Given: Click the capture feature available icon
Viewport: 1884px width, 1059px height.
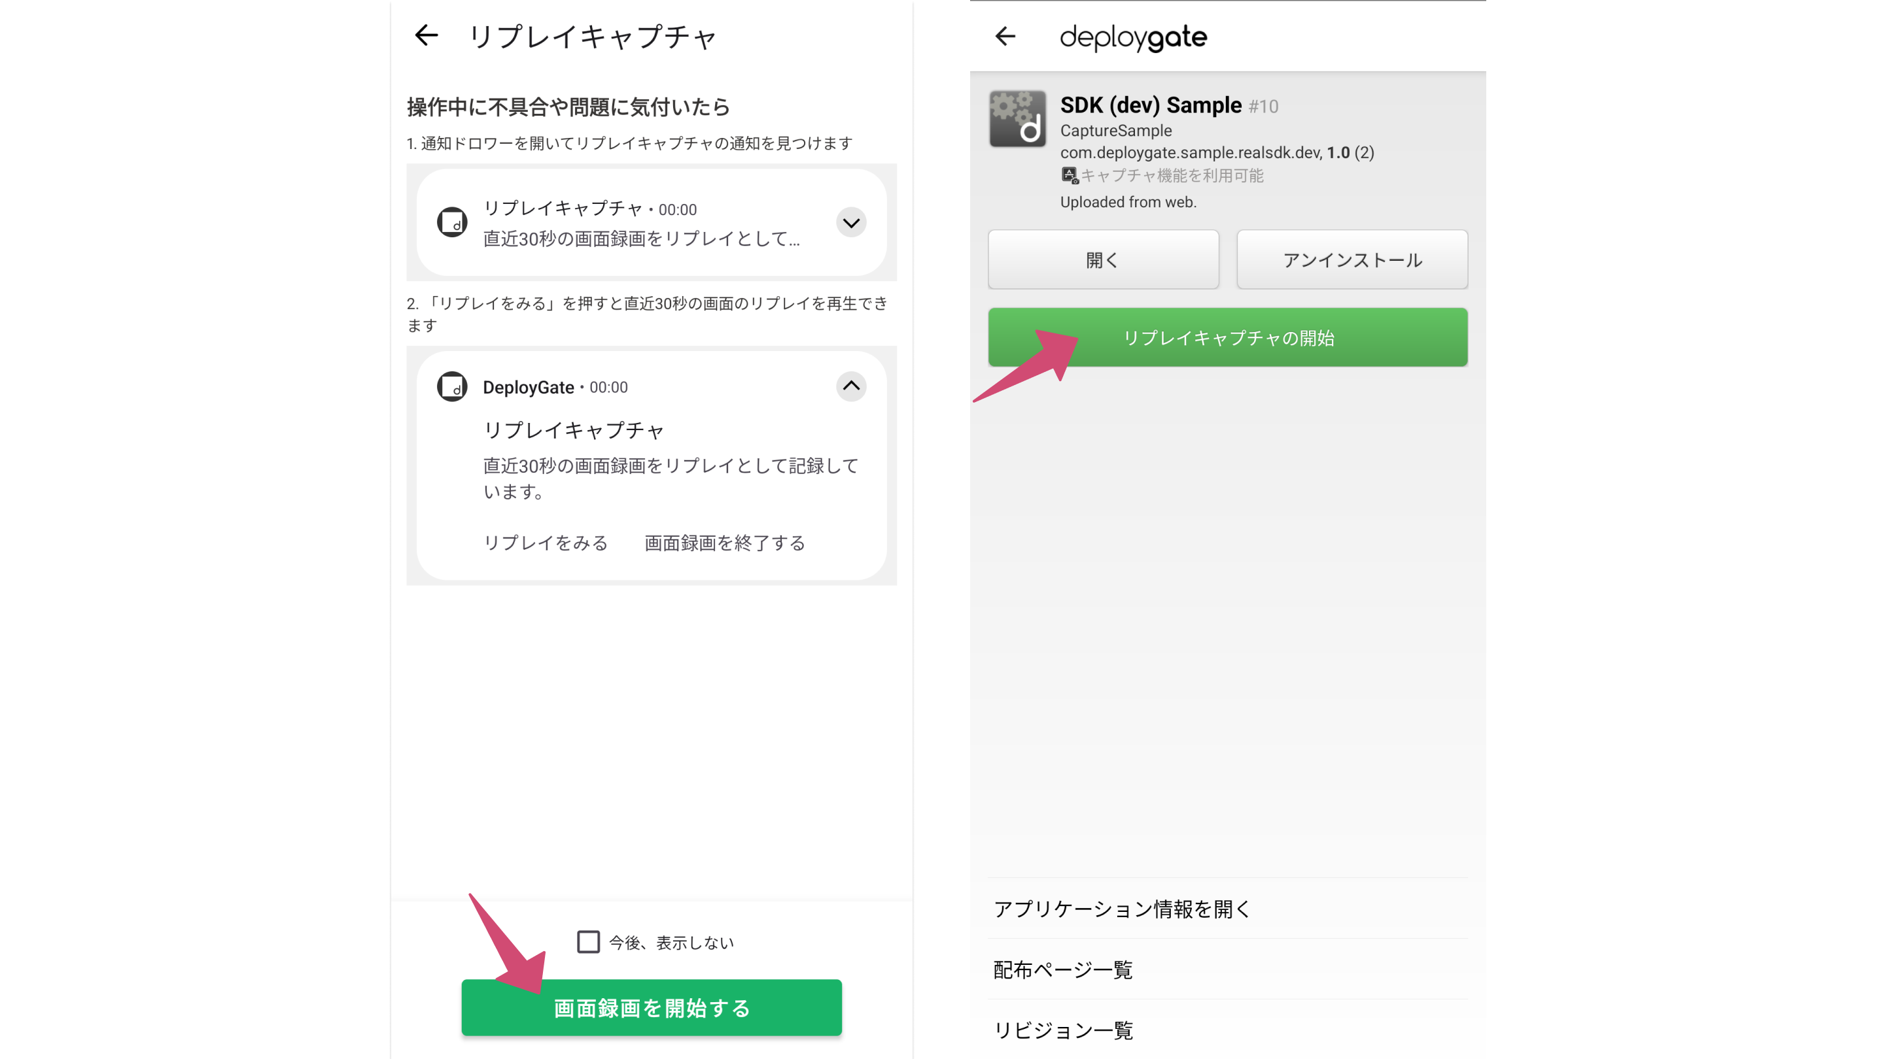Looking at the screenshot, I should point(1070,175).
